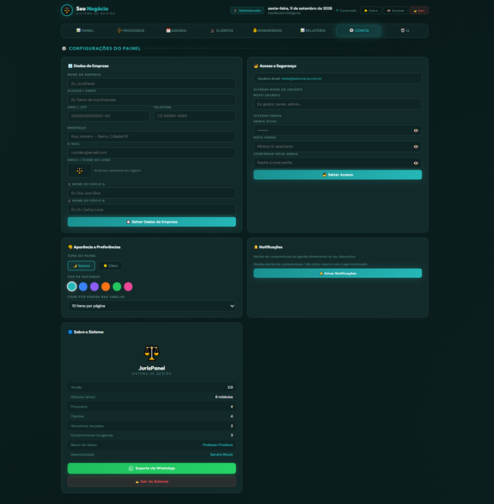
Task: Go to the Processos tab
Action: pyautogui.click(x=131, y=31)
